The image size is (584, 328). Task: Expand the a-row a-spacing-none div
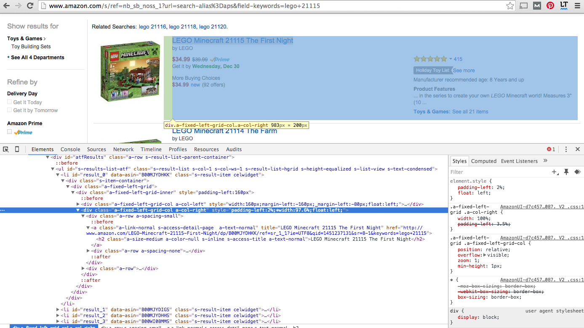88,251
